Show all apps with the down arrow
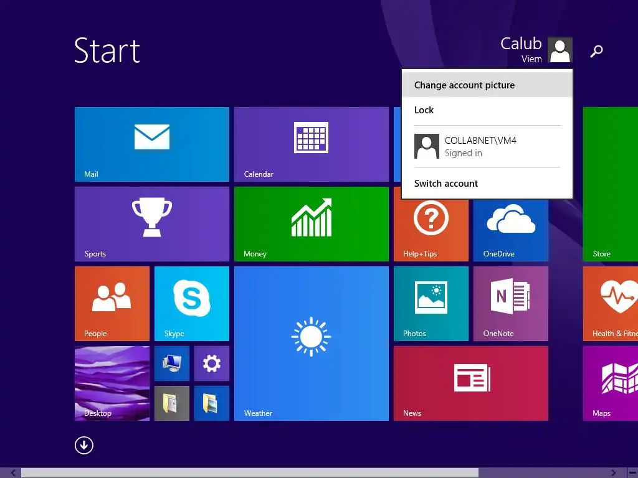This screenshot has height=478, width=638. (x=84, y=445)
